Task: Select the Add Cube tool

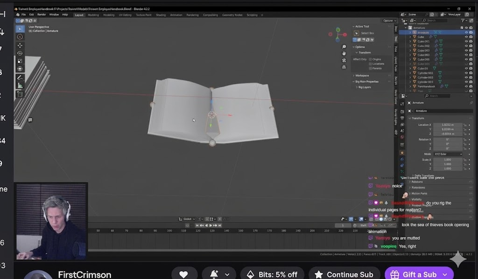Action: click(x=20, y=94)
